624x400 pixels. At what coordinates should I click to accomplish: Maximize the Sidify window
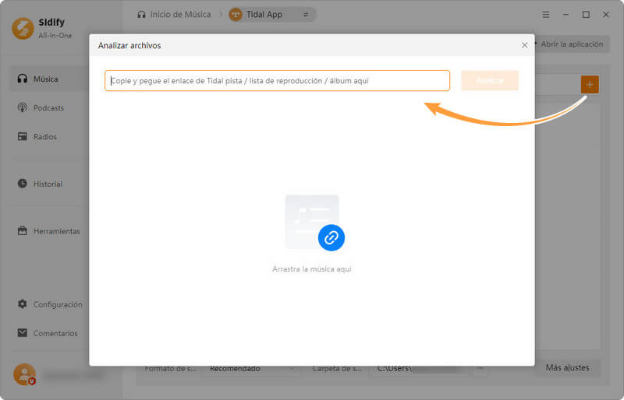pos(586,15)
